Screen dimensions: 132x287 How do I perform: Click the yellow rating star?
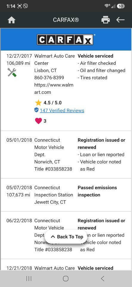click(x=38, y=103)
